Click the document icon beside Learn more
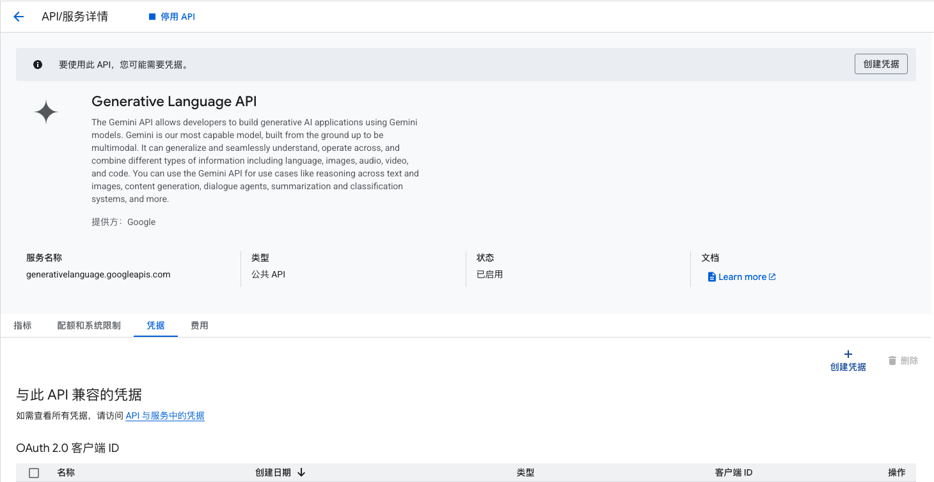 pyautogui.click(x=711, y=277)
